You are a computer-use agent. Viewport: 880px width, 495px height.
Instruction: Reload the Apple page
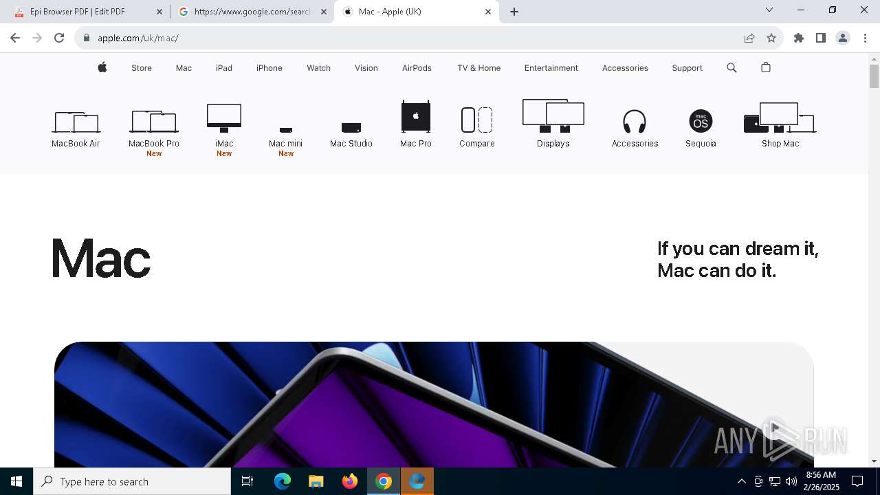59,38
